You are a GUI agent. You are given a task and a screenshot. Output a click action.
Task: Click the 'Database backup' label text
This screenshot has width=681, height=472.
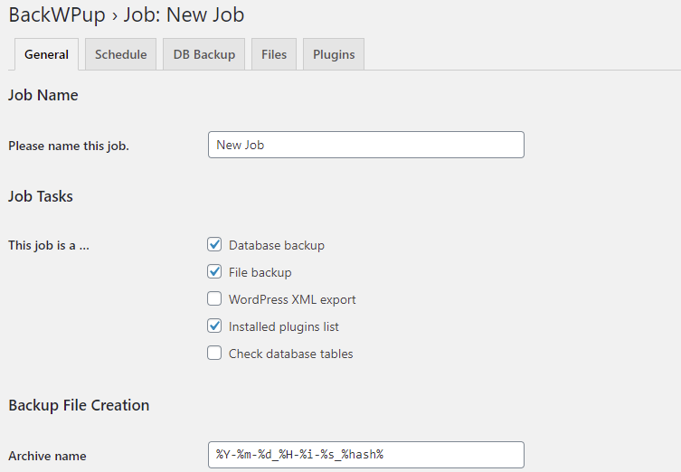coord(277,245)
